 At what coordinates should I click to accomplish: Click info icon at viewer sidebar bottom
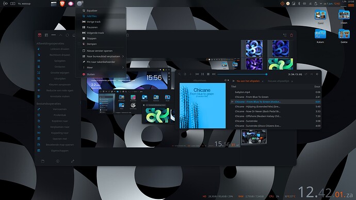click(x=58, y=161)
